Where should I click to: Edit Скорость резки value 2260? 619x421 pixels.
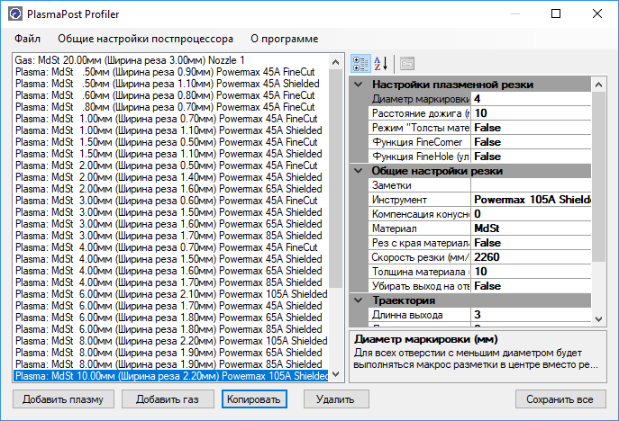531,257
